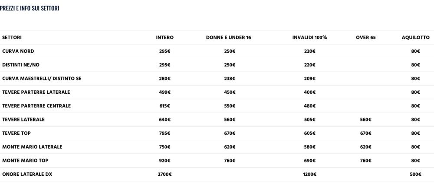Screen dimensions: 434x190
Task: Click the ONORE LATERALE DX sector label
Action: pos(27,174)
